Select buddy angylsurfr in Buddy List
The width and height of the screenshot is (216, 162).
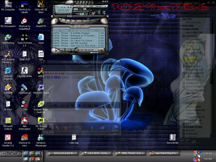click(191, 36)
